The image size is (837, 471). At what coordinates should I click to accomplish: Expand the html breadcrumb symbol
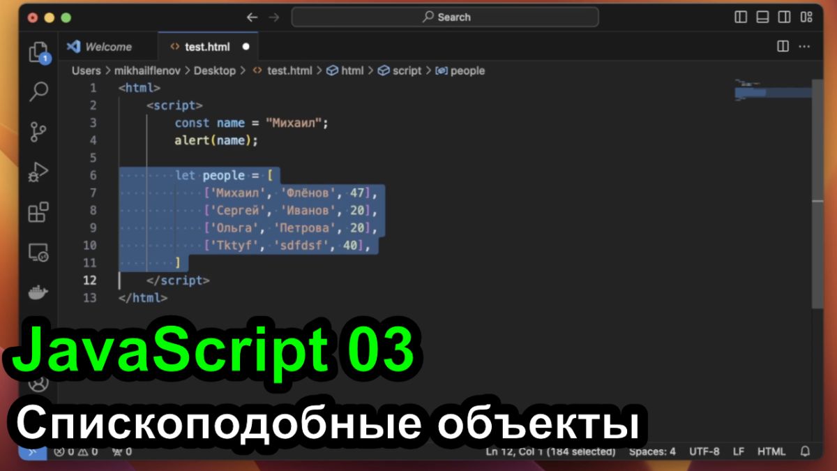(345, 70)
